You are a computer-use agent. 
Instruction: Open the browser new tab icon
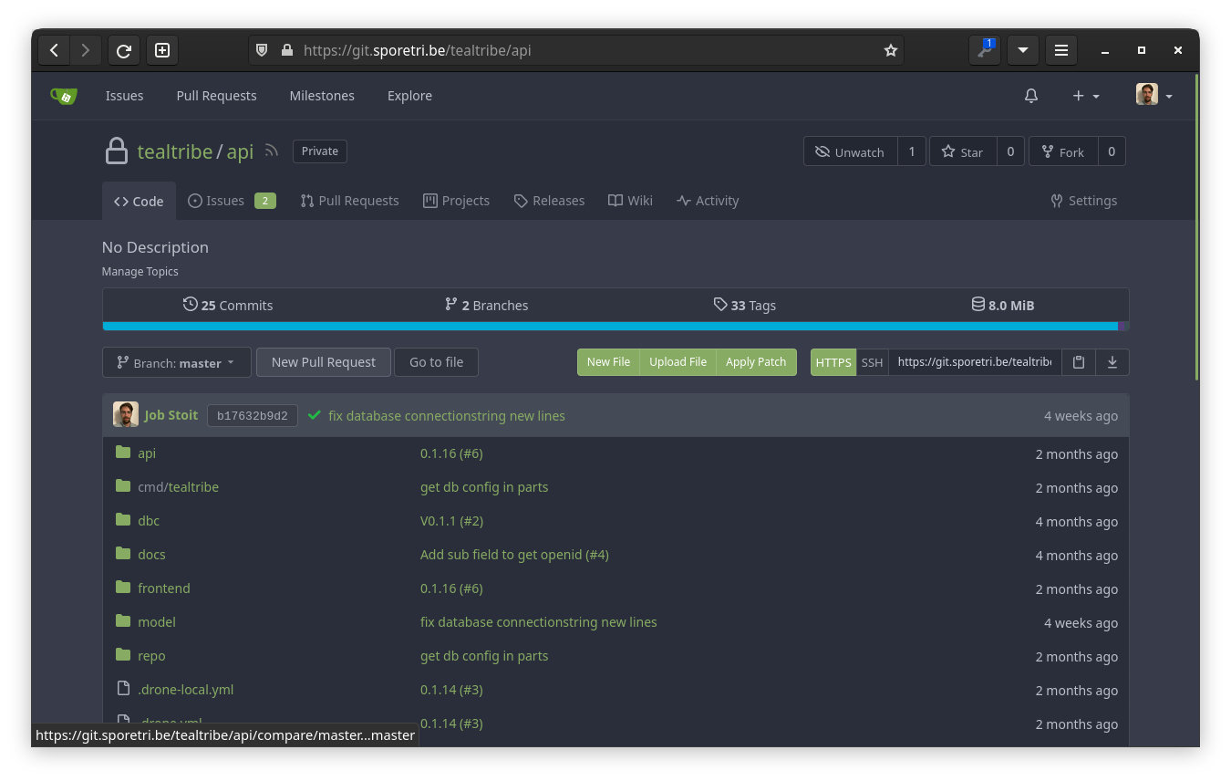[162, 50]
